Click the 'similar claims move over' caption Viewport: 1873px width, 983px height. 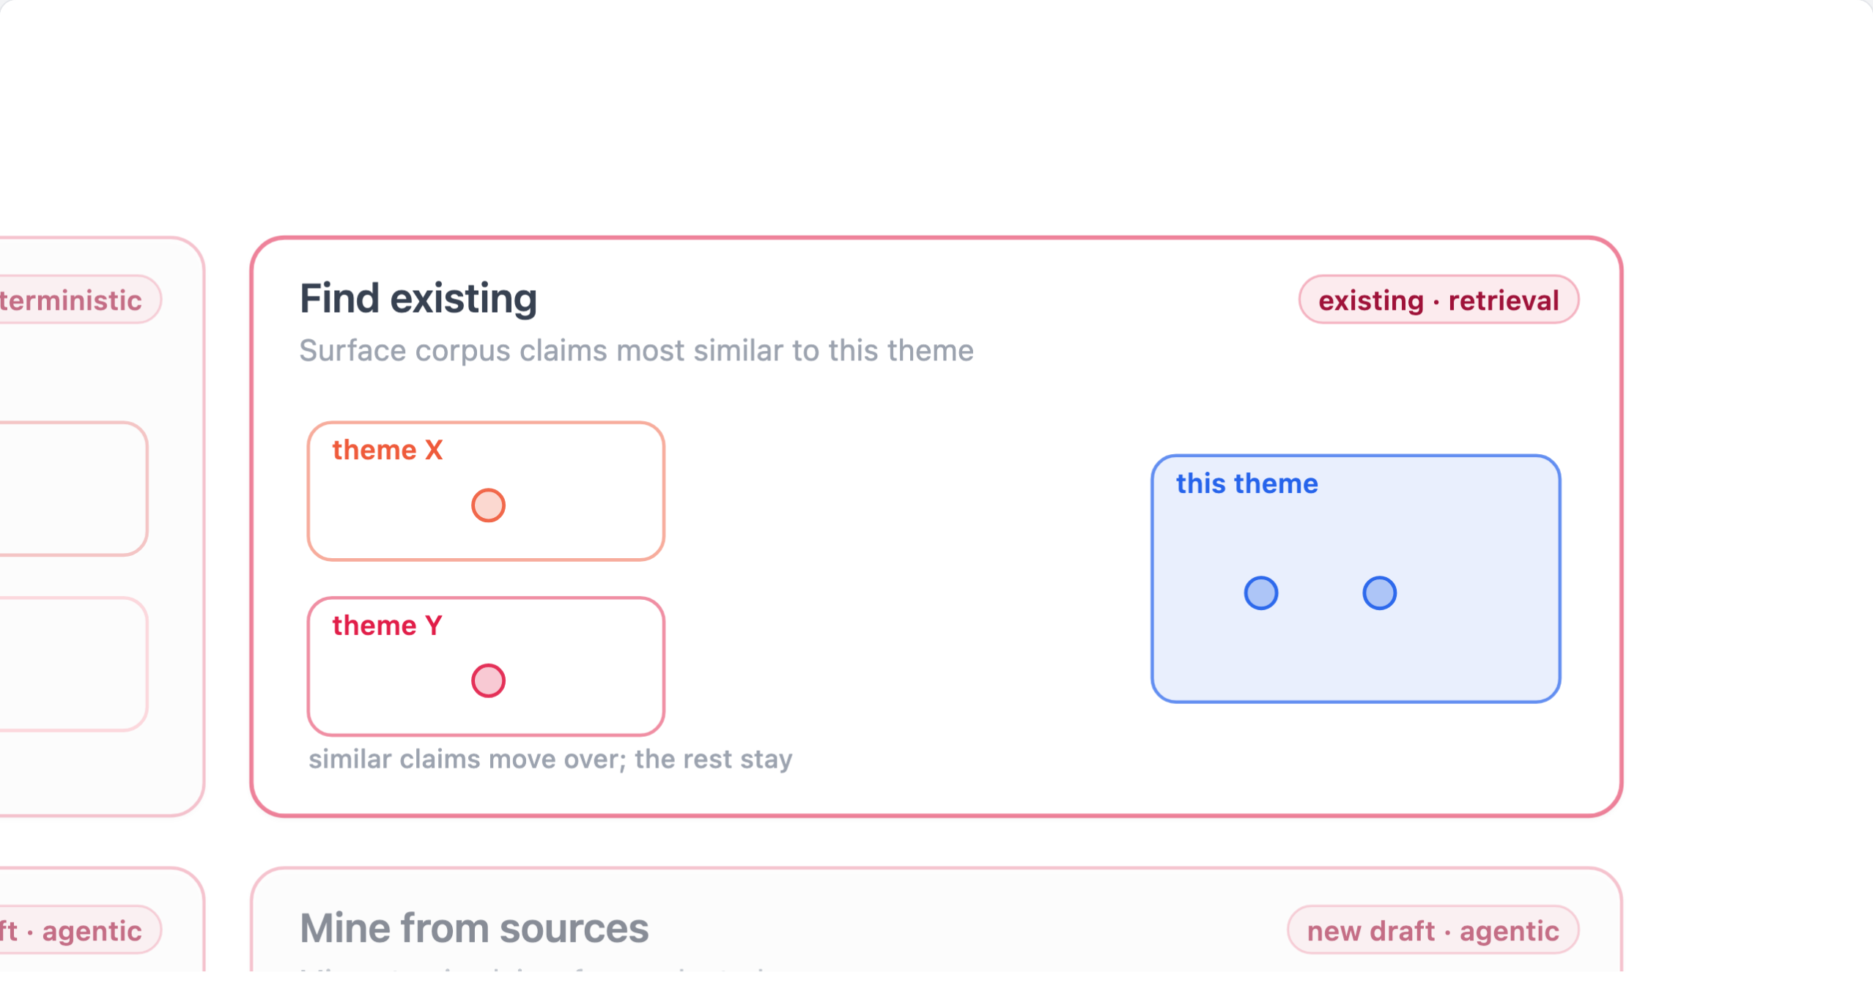pos(550,760)
